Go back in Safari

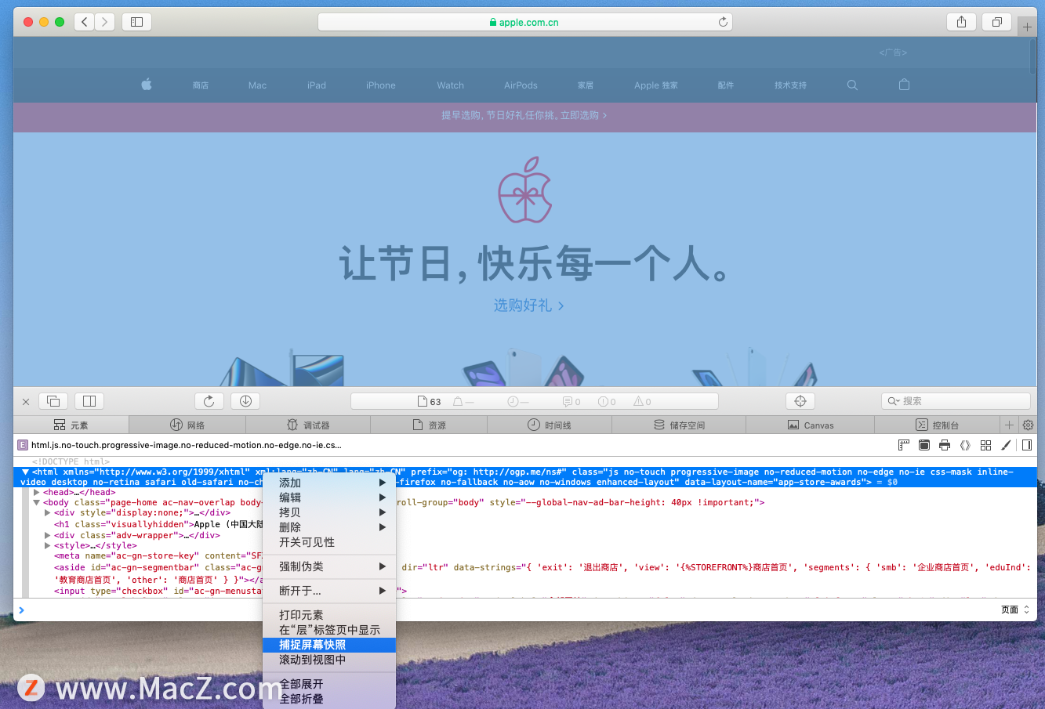(85, 22)
